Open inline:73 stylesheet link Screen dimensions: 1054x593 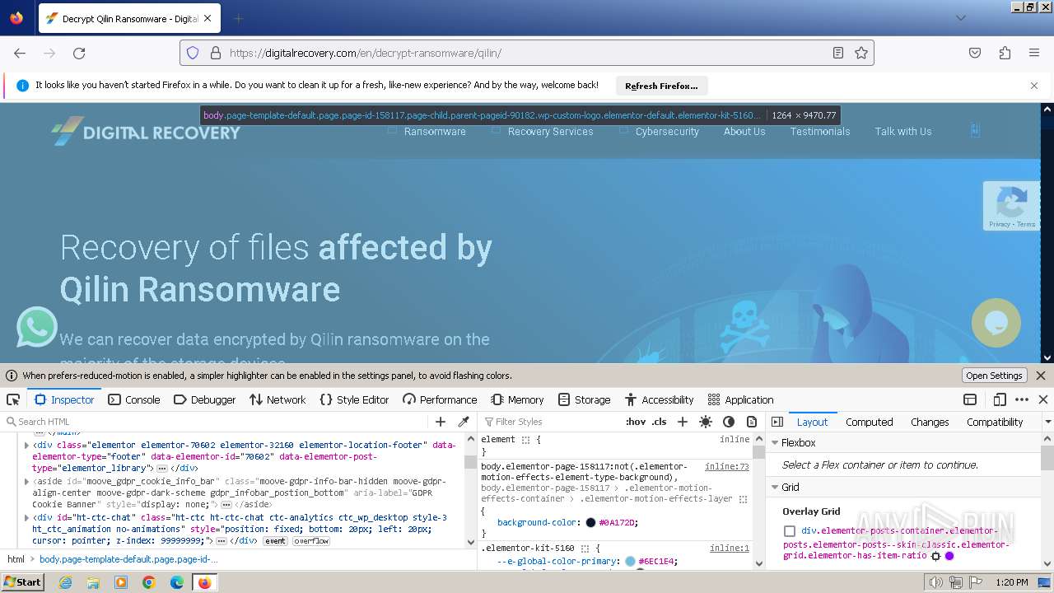(727, 466)
